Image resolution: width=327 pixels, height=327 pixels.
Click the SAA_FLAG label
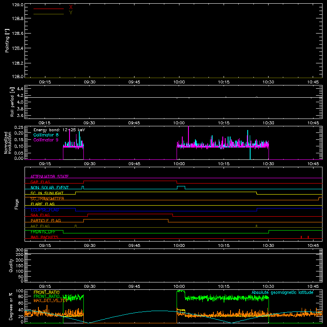pos(40,215)
